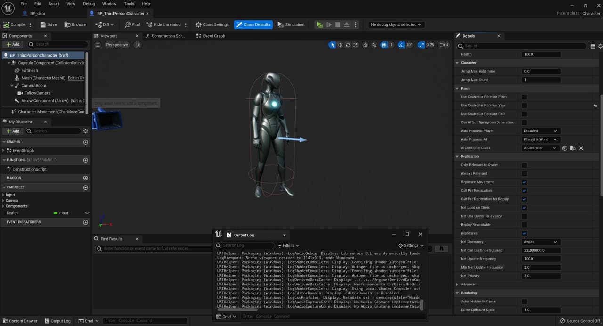603x326 pixels.
Task: Add a component with the Add button
Action: [13, 44]
